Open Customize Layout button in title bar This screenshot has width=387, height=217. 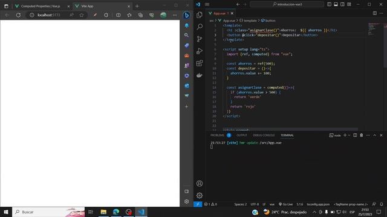349,4
